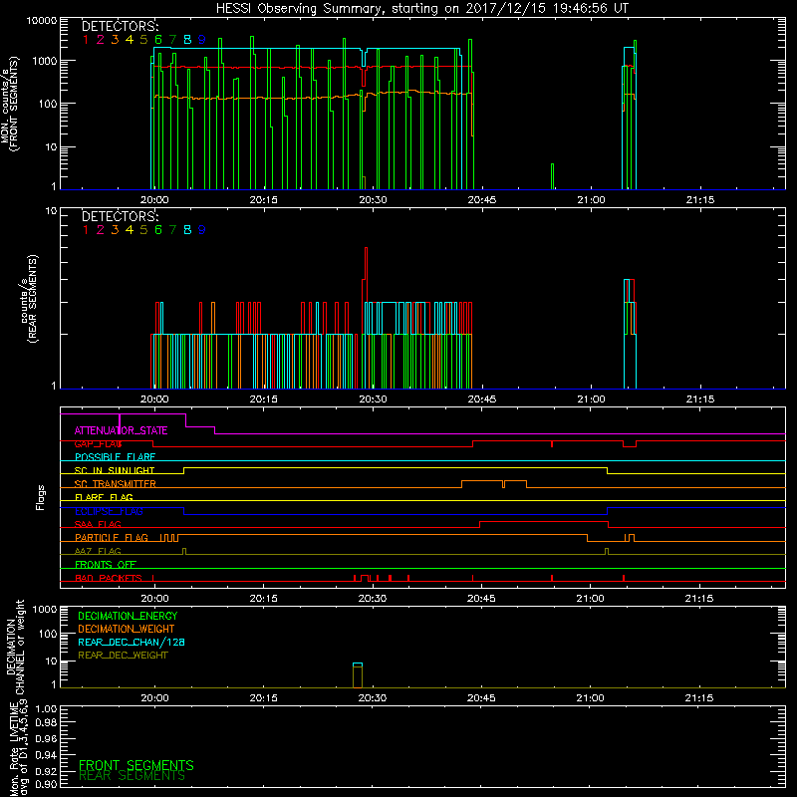This screenshot has width=797, height=797.
Task: Click detector 9 in the front segments legend
Action: point(202,40)
